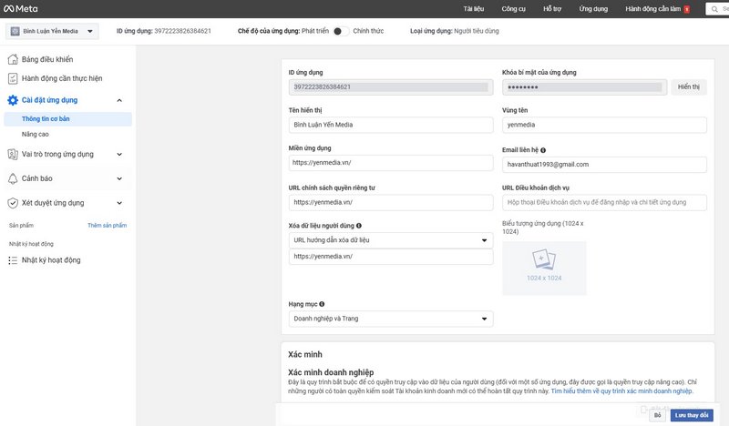The height and width of the screenshot is (426, 729).
Task: Open Ứng dụng in top navigation
Action: [593, 9]
